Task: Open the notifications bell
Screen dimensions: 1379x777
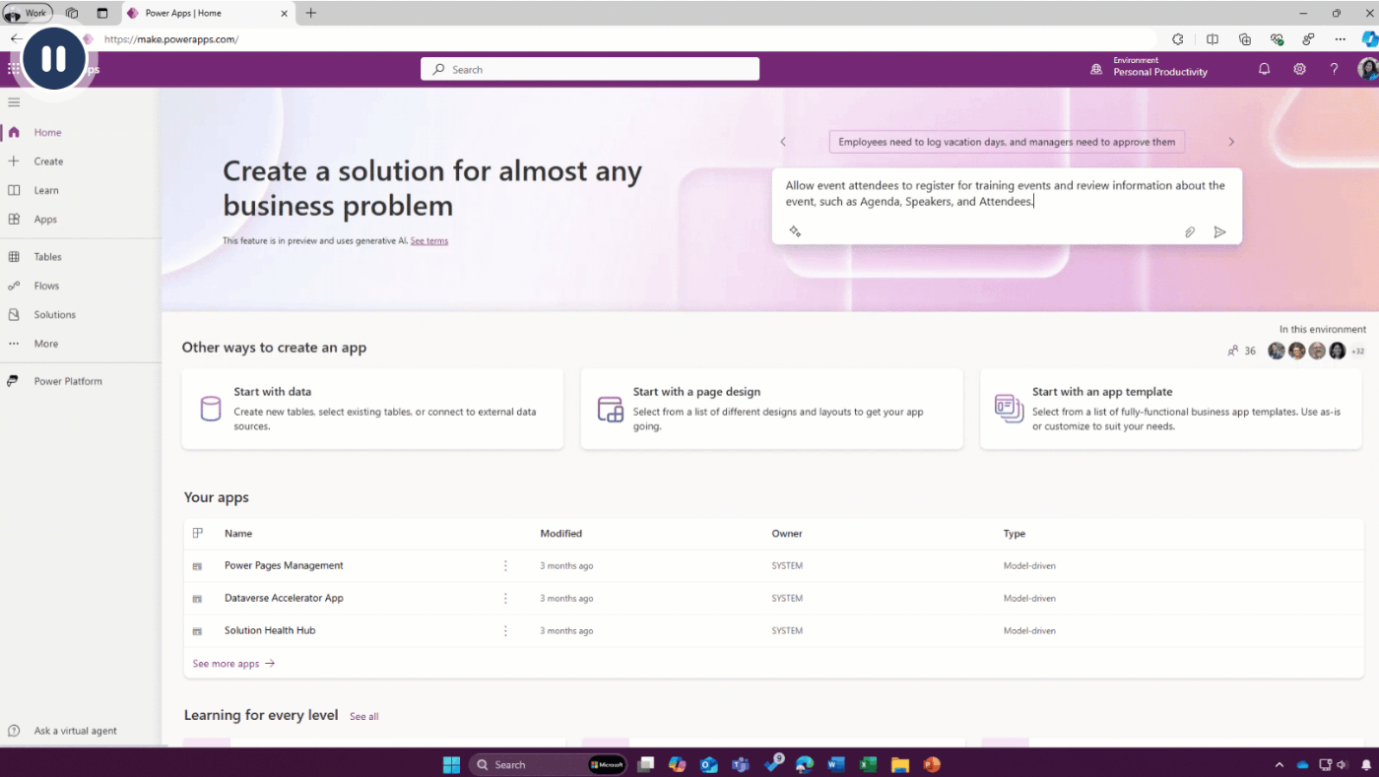Action: [x=1264, y=69]
